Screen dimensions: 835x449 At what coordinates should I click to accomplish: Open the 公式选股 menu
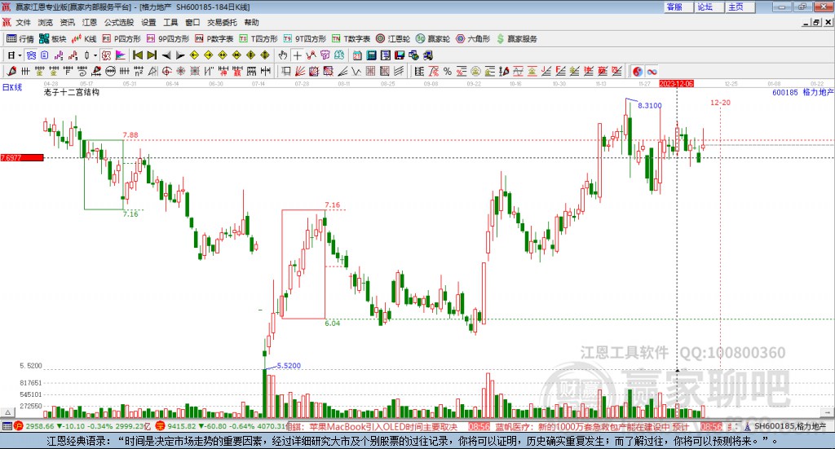[x=119, y=22]
